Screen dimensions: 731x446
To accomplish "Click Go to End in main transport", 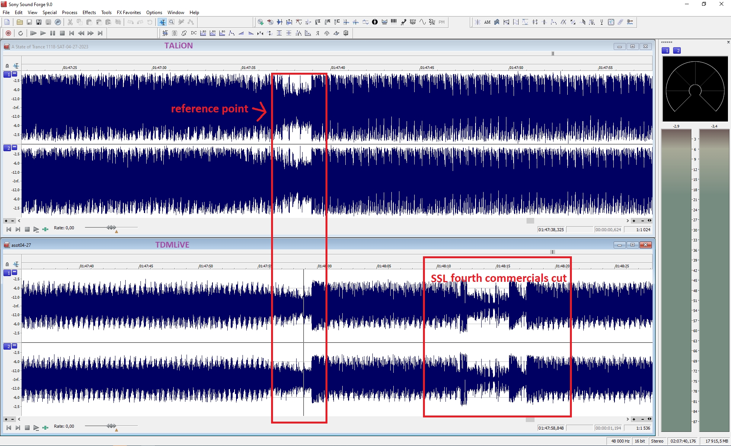I will pos(100,33).
